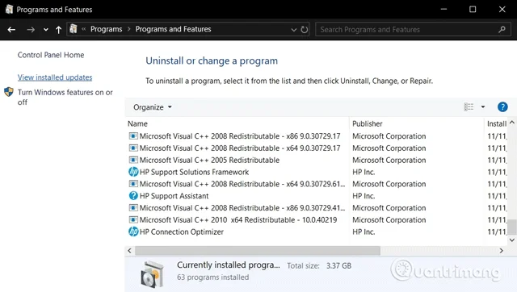The height and width of the screenshot is (292, 517).
Task: Click the search magnifier icon
Action: 502,29
